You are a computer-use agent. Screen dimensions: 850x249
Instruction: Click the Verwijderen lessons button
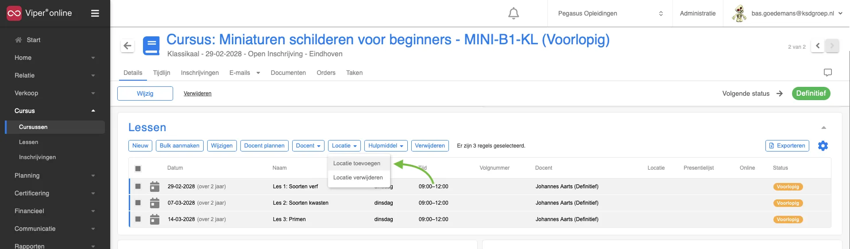coord(430,146)
